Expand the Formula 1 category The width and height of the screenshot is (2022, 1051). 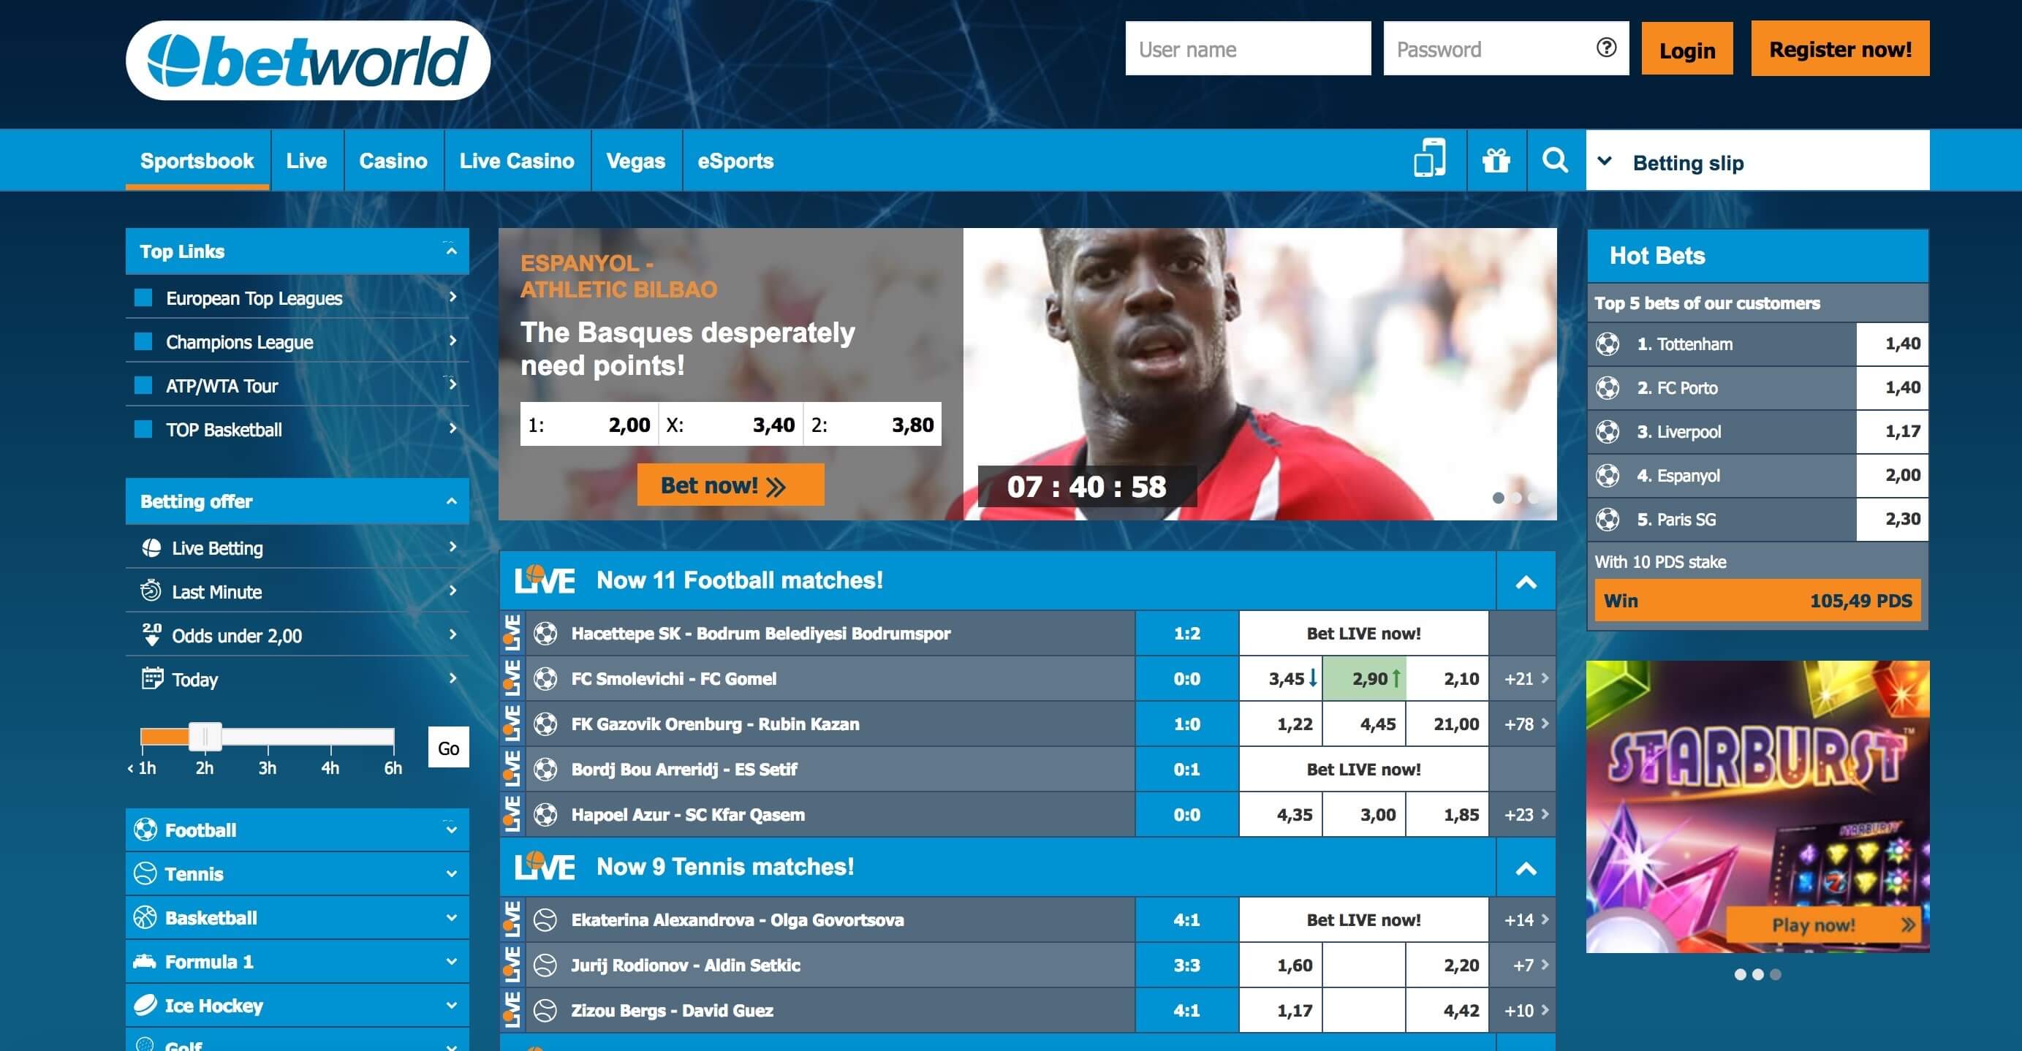(451, 960)
